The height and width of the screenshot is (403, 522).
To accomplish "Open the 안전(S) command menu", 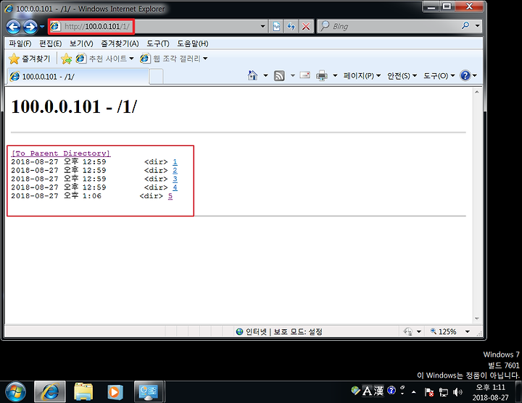I will point(402,76).
